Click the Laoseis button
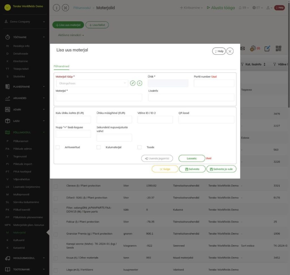 192,158
